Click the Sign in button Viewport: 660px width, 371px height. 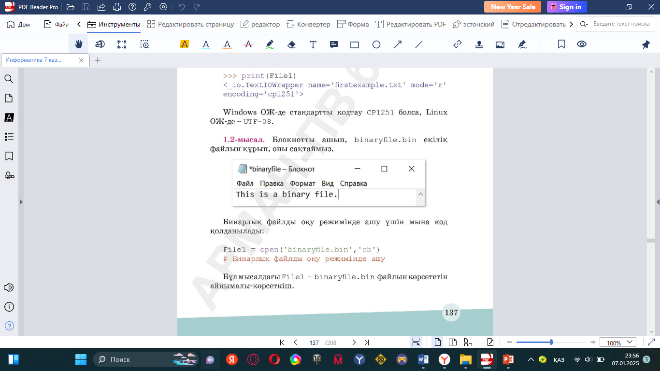point(567,7)
